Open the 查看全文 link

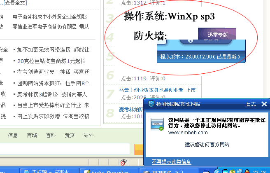(15, 2)
